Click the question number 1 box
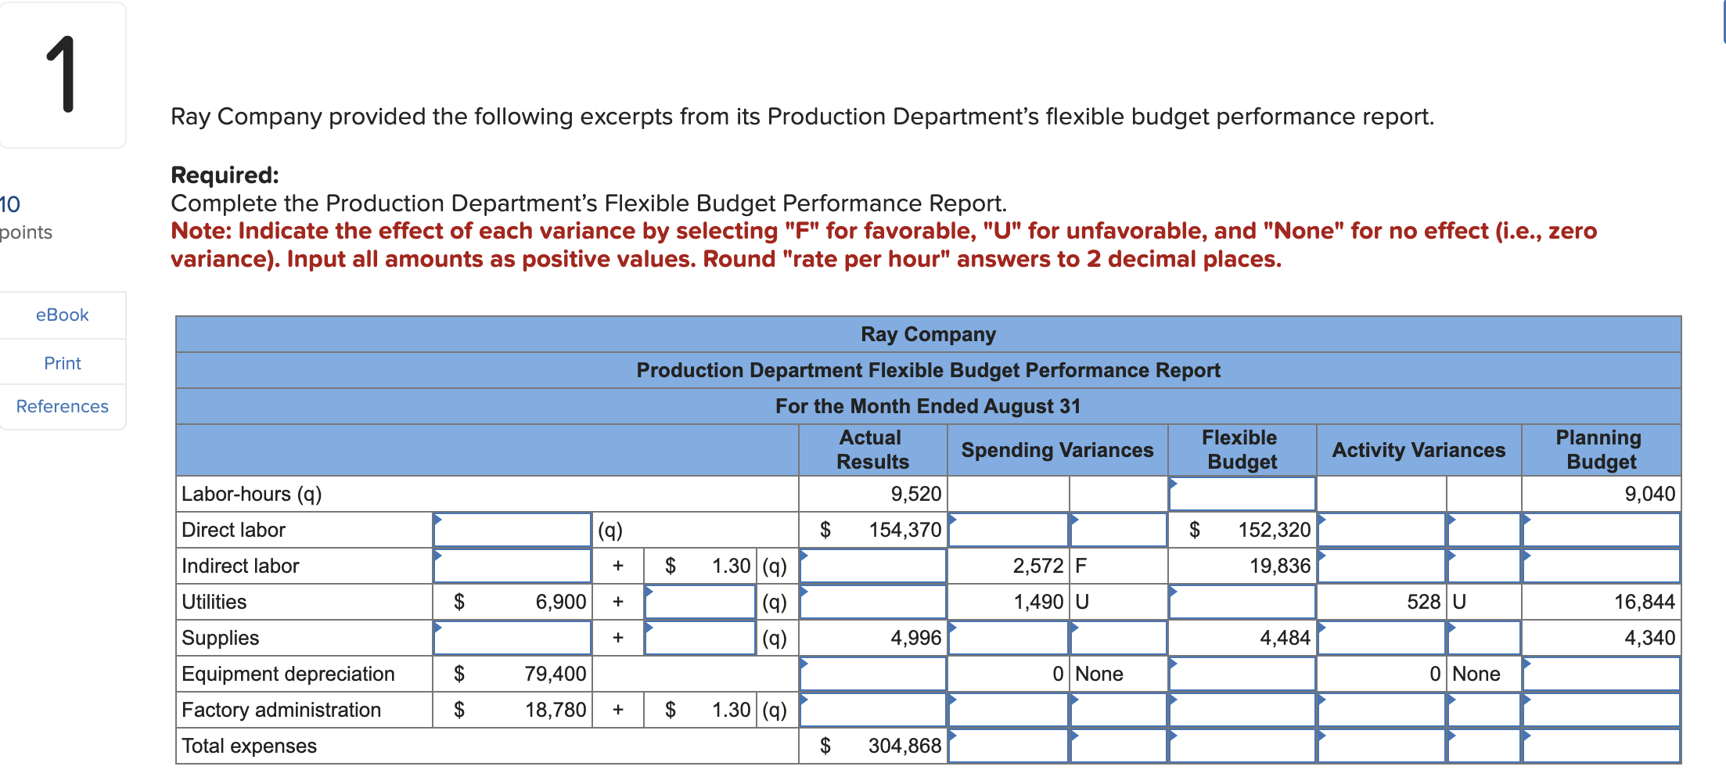The width and height of the screenshot is (1726, 770). 63,74
